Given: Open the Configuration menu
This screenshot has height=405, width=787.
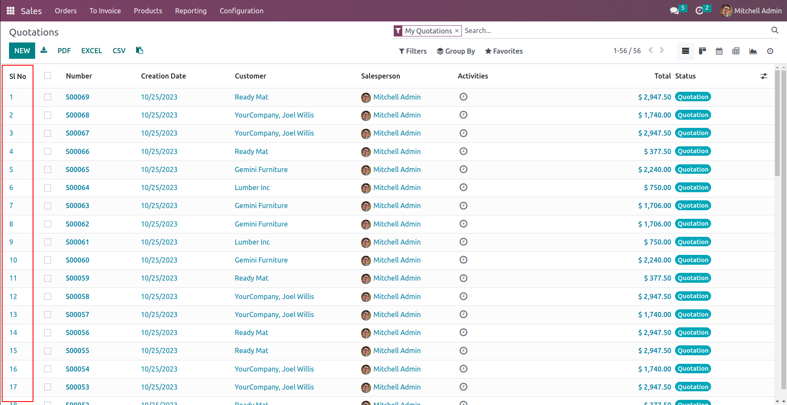Looking at the screenshot, I should 241,11.
